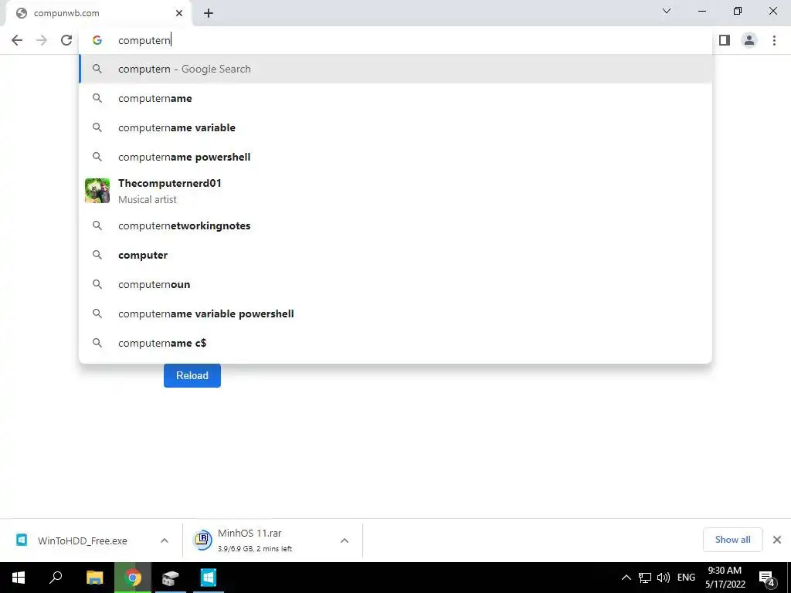Image resolution: width=791 pixels, height=593 pixels.
Task: Select the compunwb.com tab
Action: (x=98, y=14)
